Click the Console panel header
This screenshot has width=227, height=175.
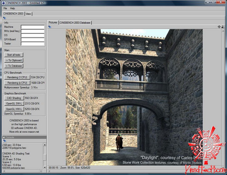[x=24, y=137]
